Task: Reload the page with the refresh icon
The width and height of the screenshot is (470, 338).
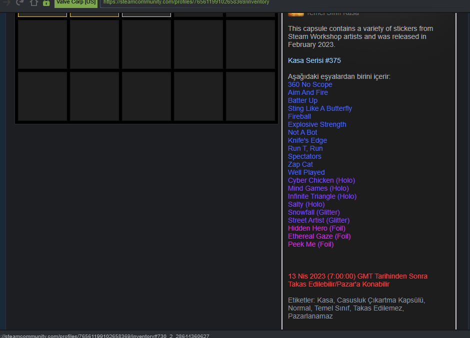Action: (20, 2)
